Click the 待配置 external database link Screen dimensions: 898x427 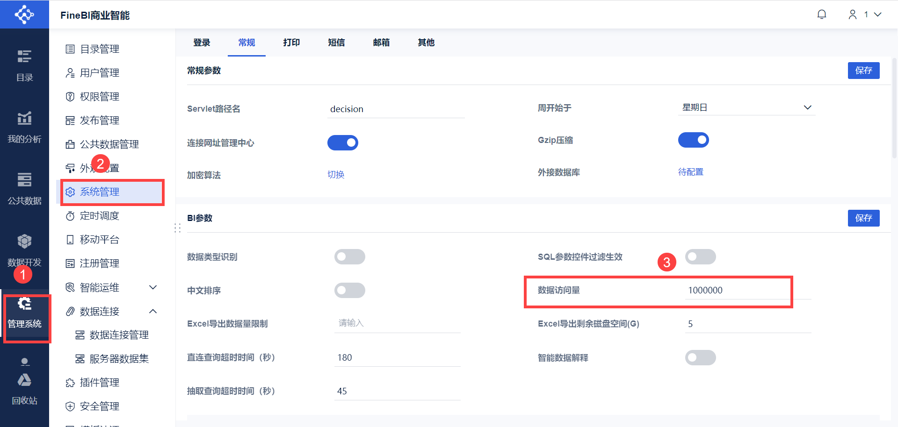tap(691, 172)
